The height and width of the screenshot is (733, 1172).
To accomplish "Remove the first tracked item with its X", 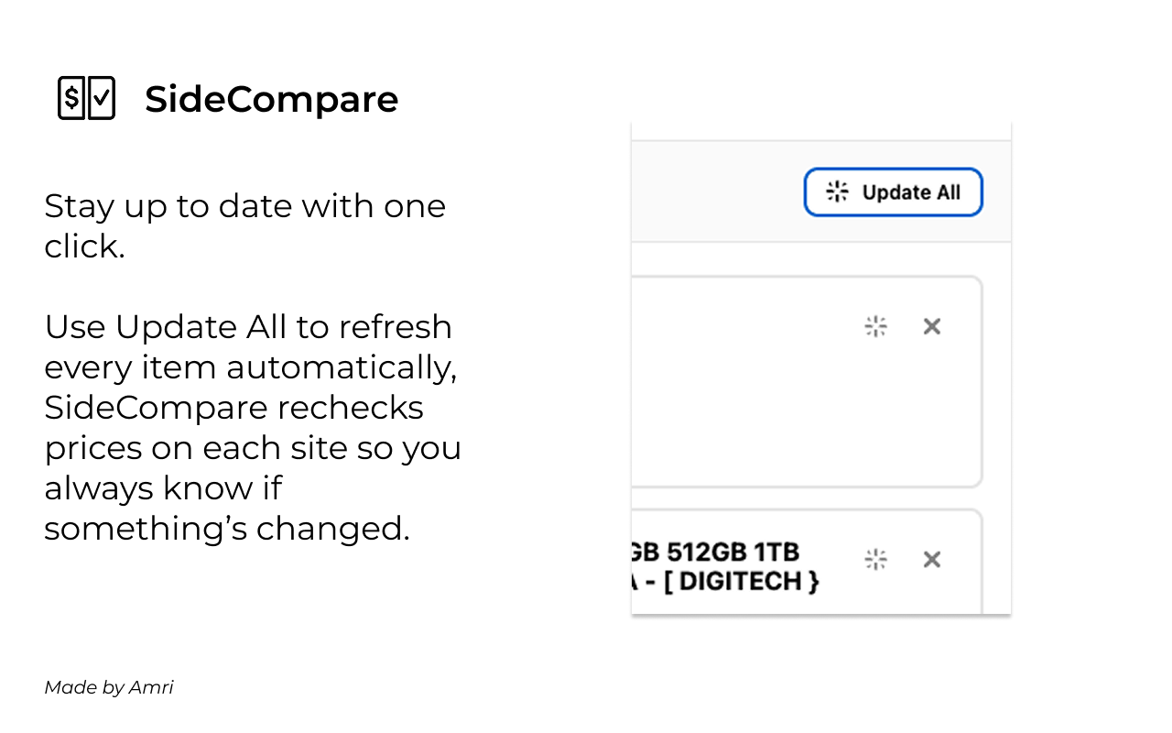I will coord(931,325).
